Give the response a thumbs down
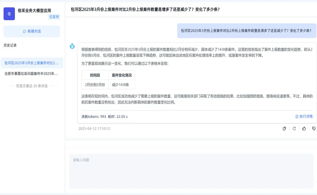 pyautogui.click(x=314, y=128)
